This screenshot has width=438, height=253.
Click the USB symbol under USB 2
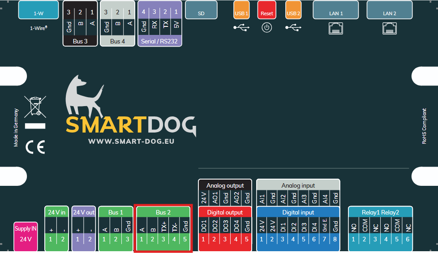pos(293,28)
